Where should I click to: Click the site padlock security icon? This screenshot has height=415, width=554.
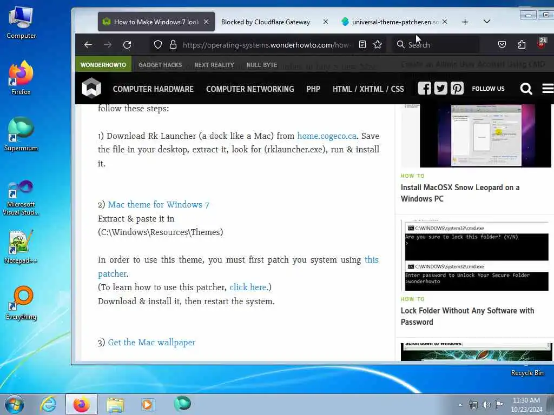click(173, 44)
